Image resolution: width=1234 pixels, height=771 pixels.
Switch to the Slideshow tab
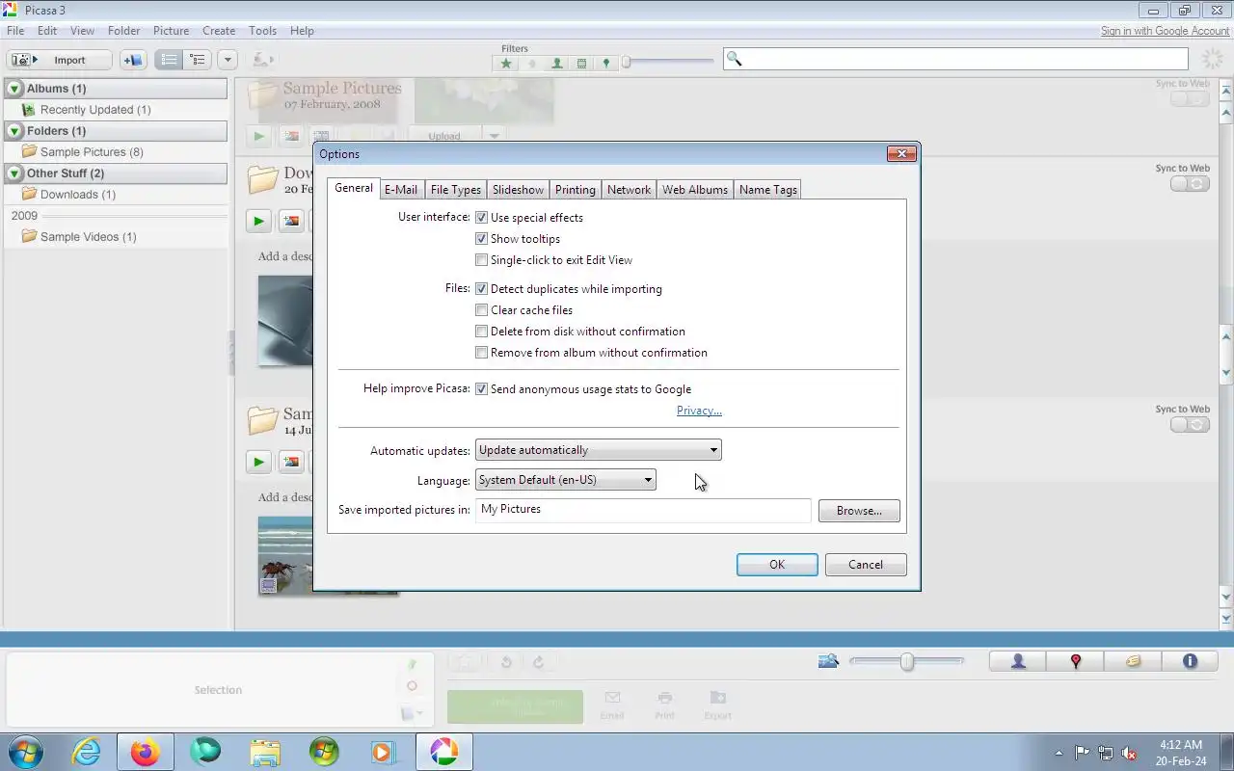point(518,190)
